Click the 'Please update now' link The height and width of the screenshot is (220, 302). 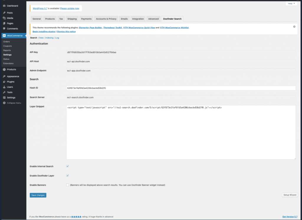point(70,9)
